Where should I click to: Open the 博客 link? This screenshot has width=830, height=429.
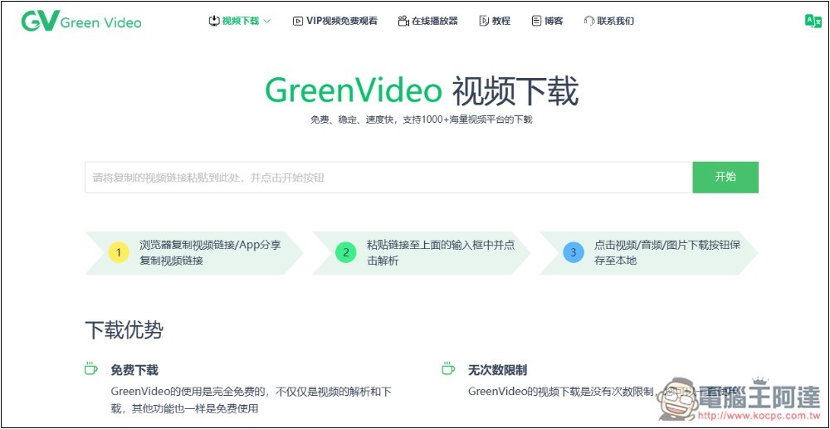[x=554, y=21]
